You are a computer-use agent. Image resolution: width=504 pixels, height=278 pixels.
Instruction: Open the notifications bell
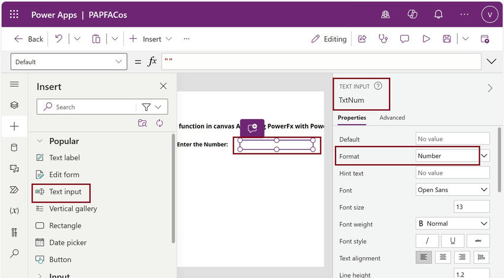coord(438,14)
